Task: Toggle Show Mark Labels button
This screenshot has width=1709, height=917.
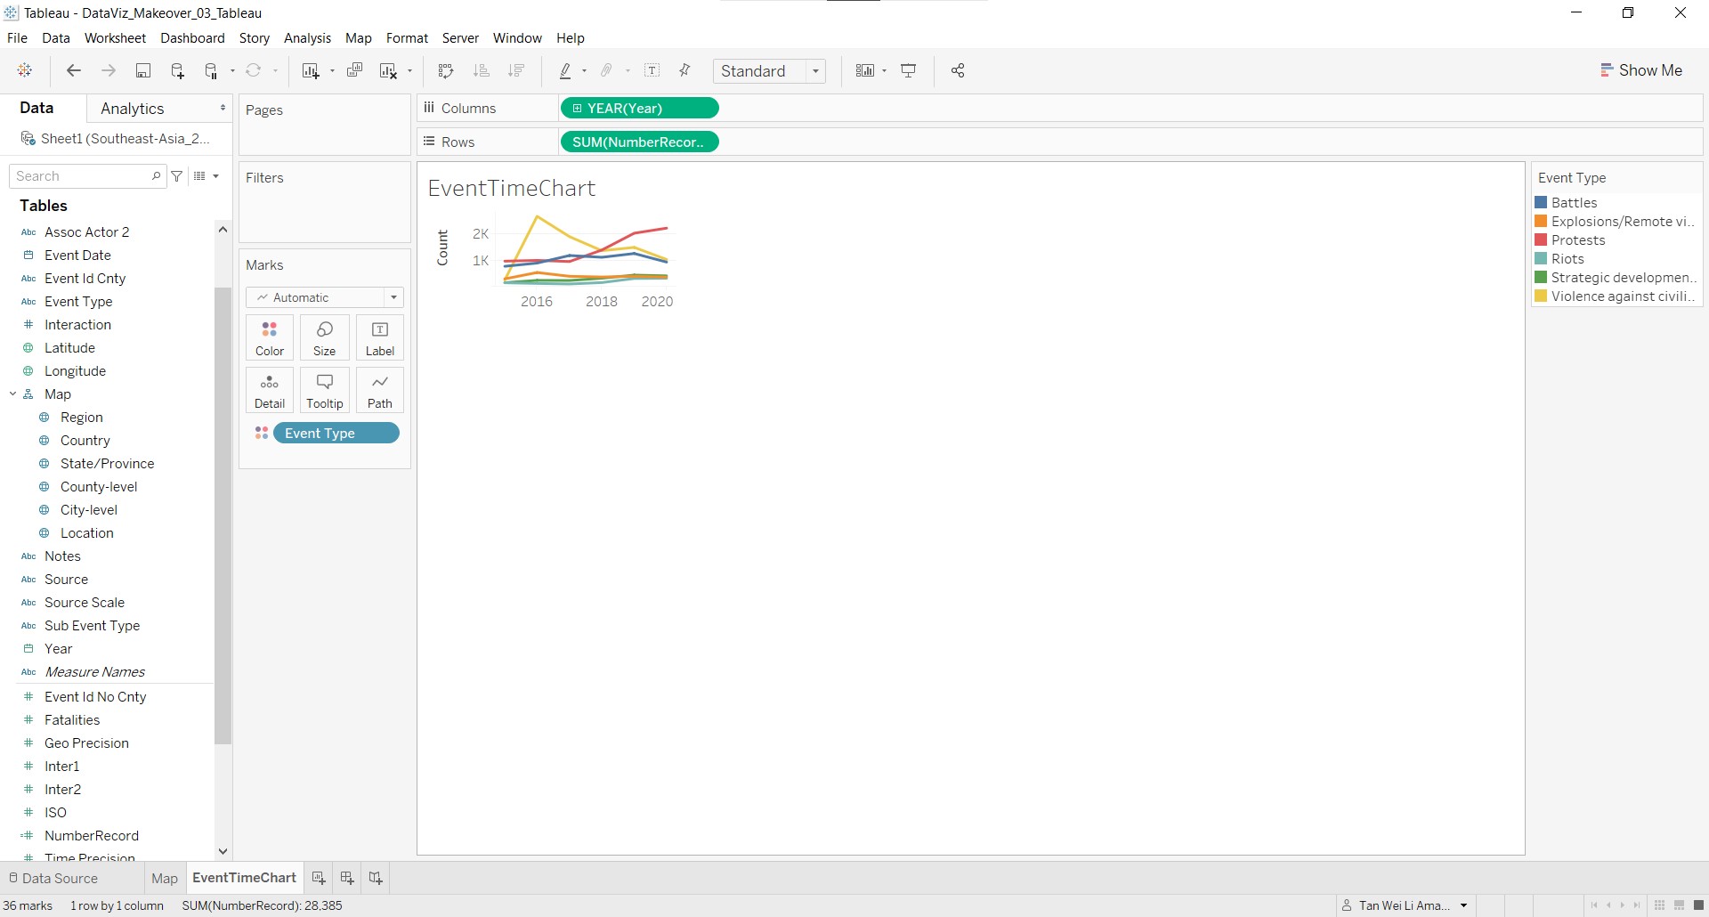Action: [x=652, y=71]
